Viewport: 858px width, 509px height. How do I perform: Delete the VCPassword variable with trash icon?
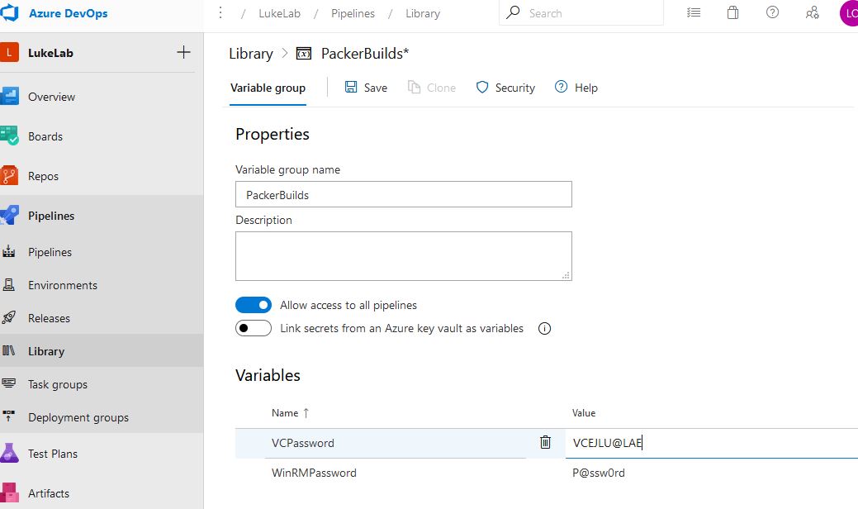pos(546,442)
